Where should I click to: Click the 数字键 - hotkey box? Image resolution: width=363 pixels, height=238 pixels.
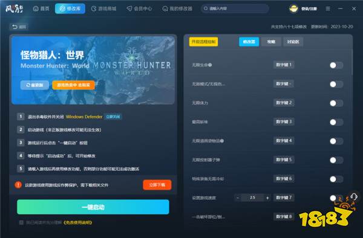284,83
